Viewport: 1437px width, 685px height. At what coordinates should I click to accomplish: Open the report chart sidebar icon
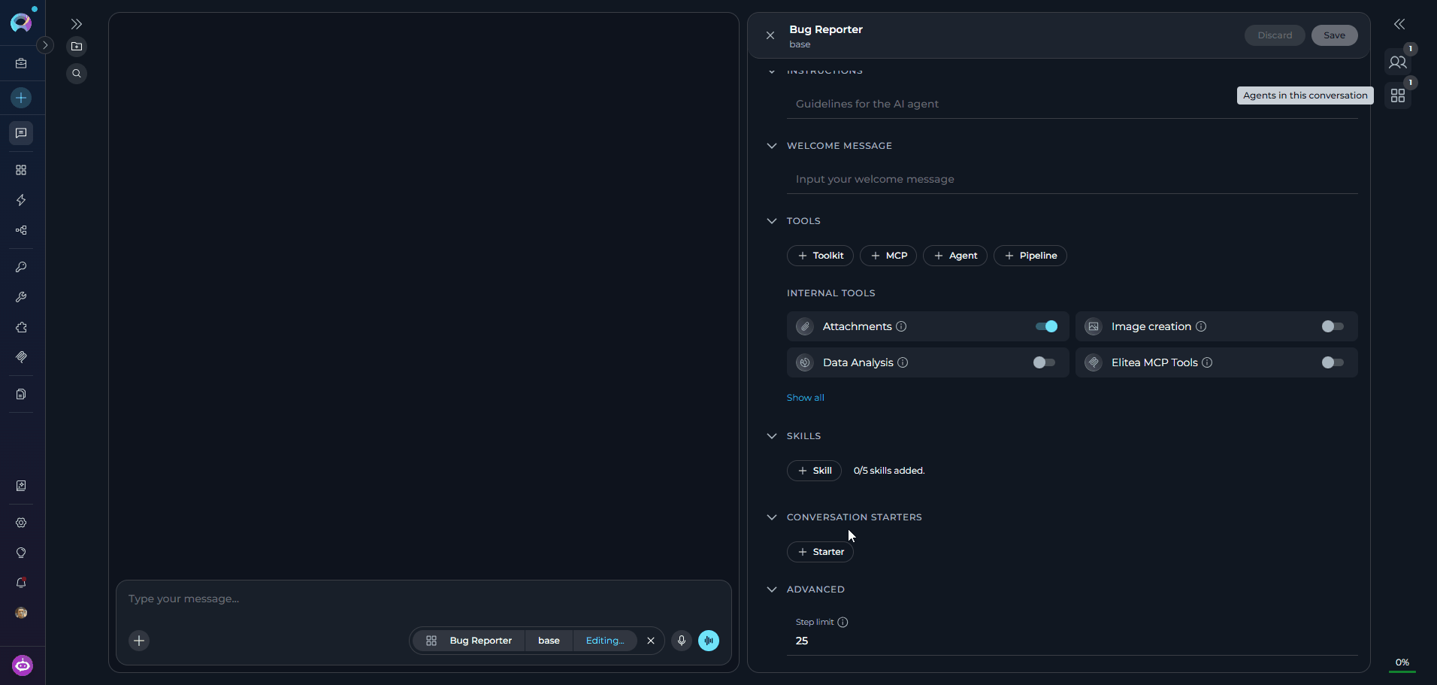pyautogui.click(x=21, y=486)
